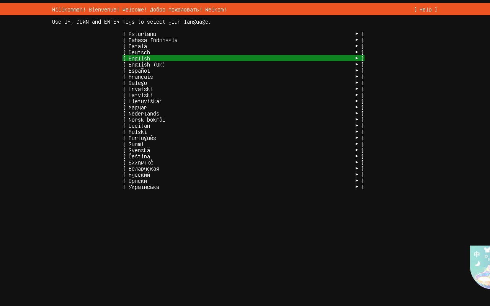The width and height of the screenshot is (490, 306).
Task: Click the punctuation icon in the input widget
Action: (x=487, y=257)
